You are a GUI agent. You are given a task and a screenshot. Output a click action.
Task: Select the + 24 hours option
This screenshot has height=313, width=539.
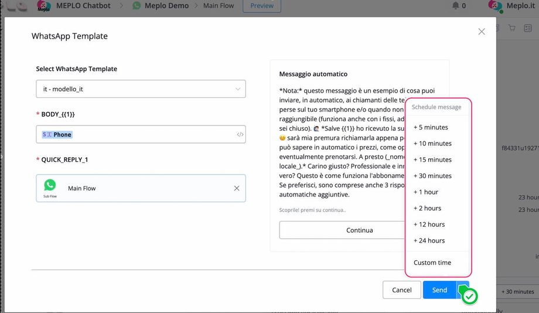pyautogui.click(x=429, y=241)
